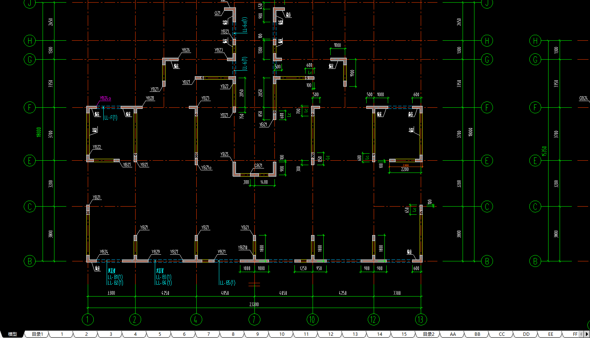Image resolution: width=590 pixels, height=338 pixels.
Task: Open layout tab 3
Action: pos(111,334)
